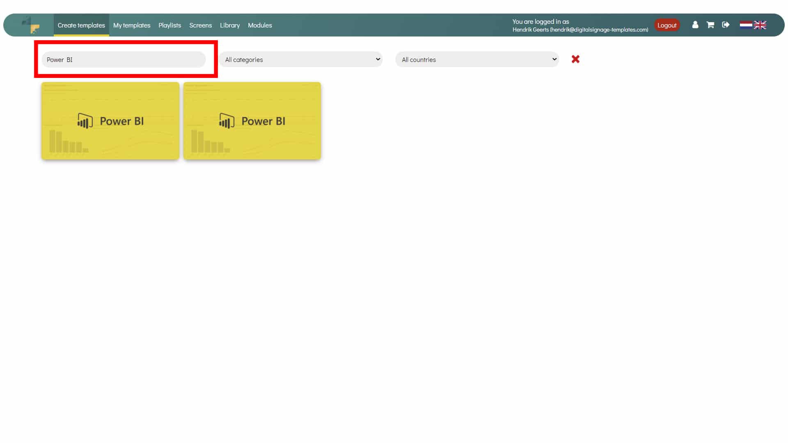Expand the All countries dropdown
The height and width of the screenshot is (443, 788).
(x=477, y=59)
